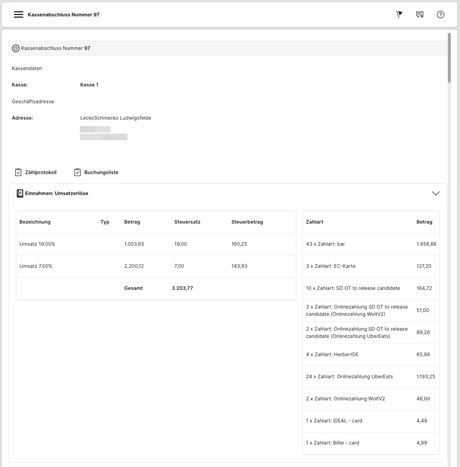
Task: Click the Buchungsliste clipboard icon
Action: 77,173
